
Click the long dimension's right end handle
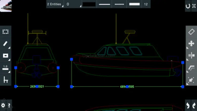coord(183,87)
